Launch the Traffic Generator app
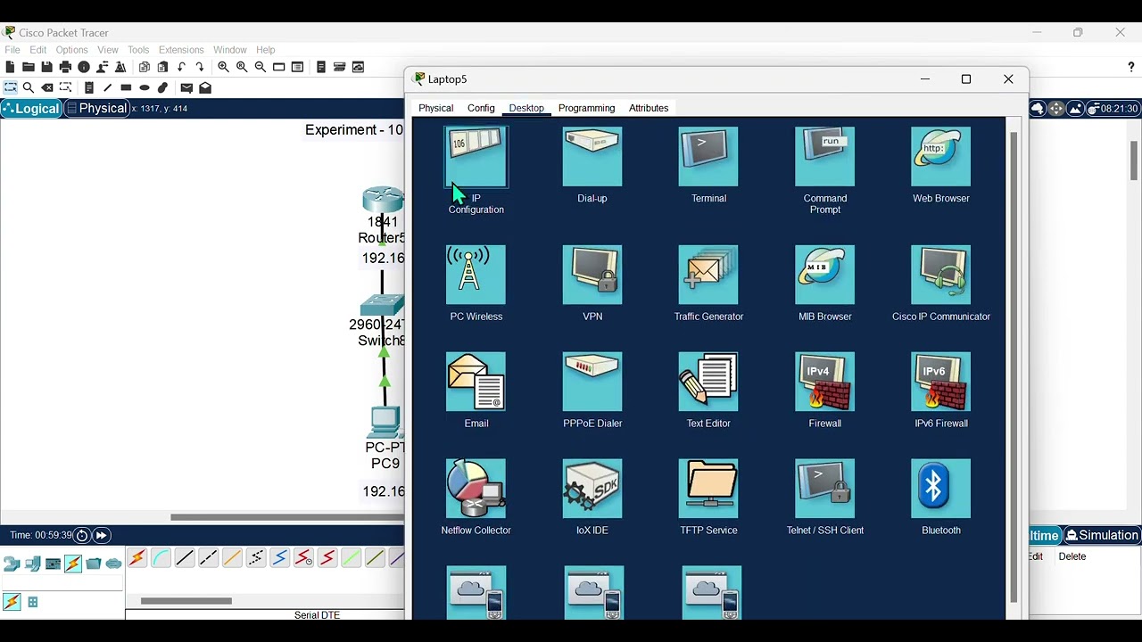The image size is (1142, 642). click(x=708, y=275)
